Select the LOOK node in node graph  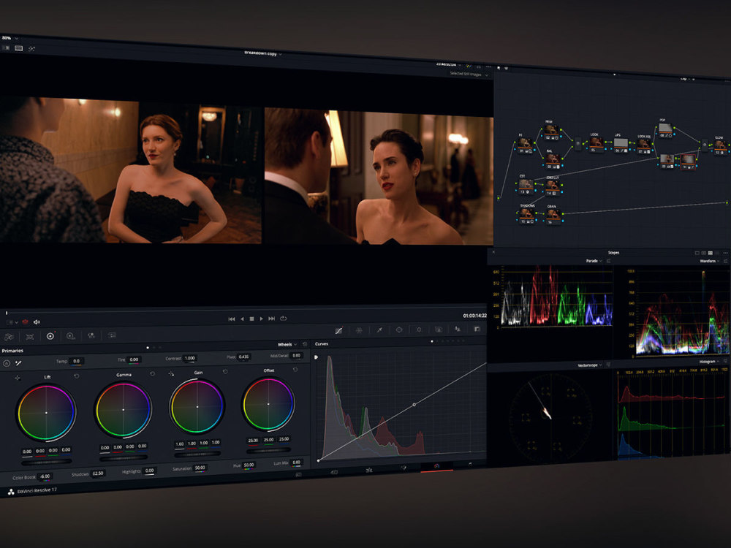595,145
